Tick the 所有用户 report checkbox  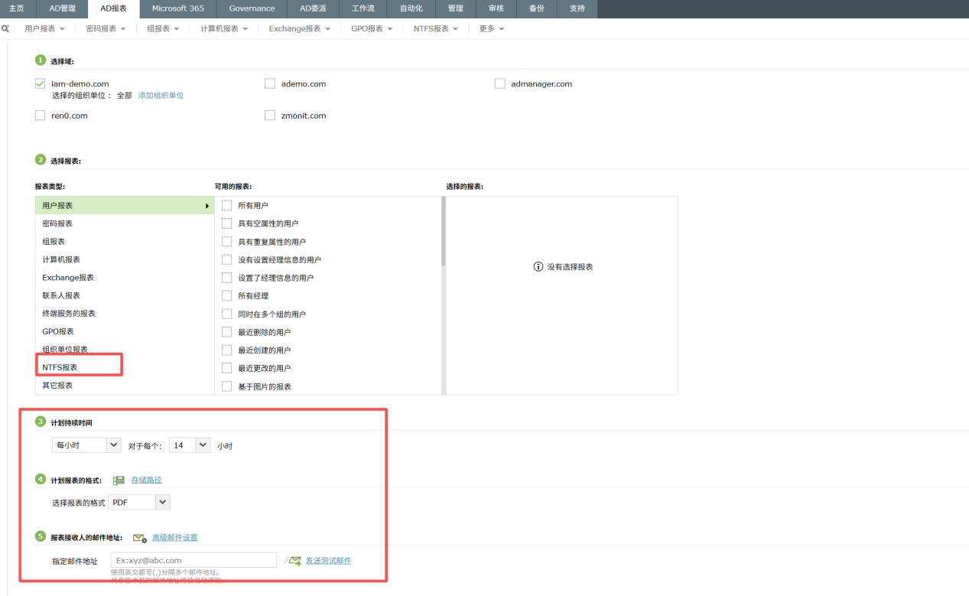tap(226, 206)
